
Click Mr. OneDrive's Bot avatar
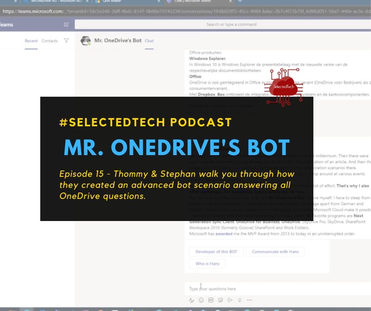click(x=86, y=41)
